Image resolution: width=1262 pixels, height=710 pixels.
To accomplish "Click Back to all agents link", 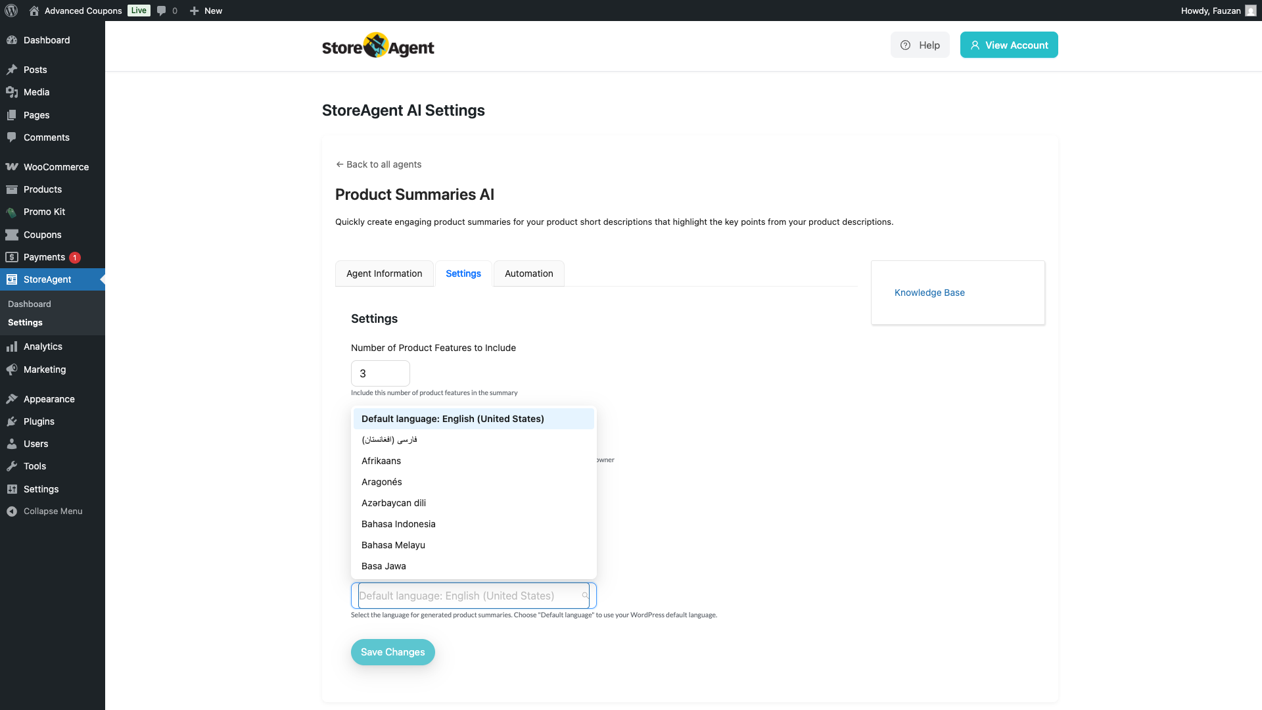I will pos(379,164).
